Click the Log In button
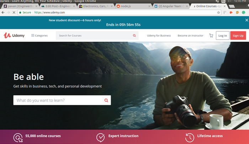The image size is (249, 144). [x=222, y=36]
